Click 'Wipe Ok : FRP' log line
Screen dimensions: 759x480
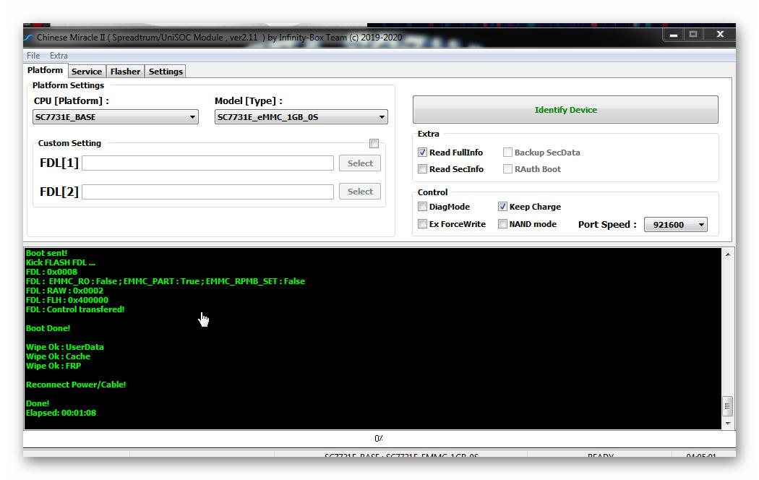[53, 366]
